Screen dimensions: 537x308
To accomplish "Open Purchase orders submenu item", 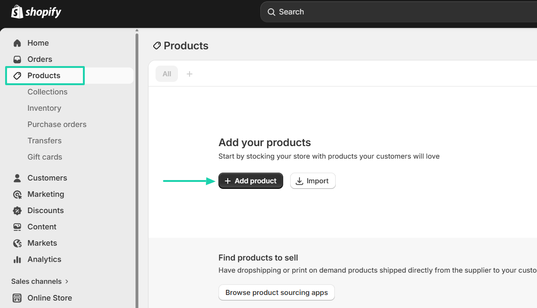I will point(57,125).
